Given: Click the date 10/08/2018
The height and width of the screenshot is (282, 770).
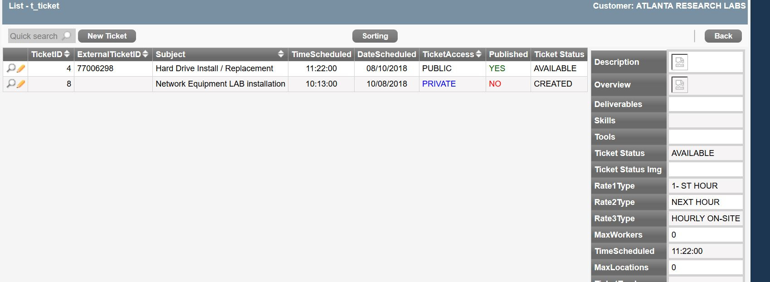Looking at the screenshot, I should click(x=387, y=84).
